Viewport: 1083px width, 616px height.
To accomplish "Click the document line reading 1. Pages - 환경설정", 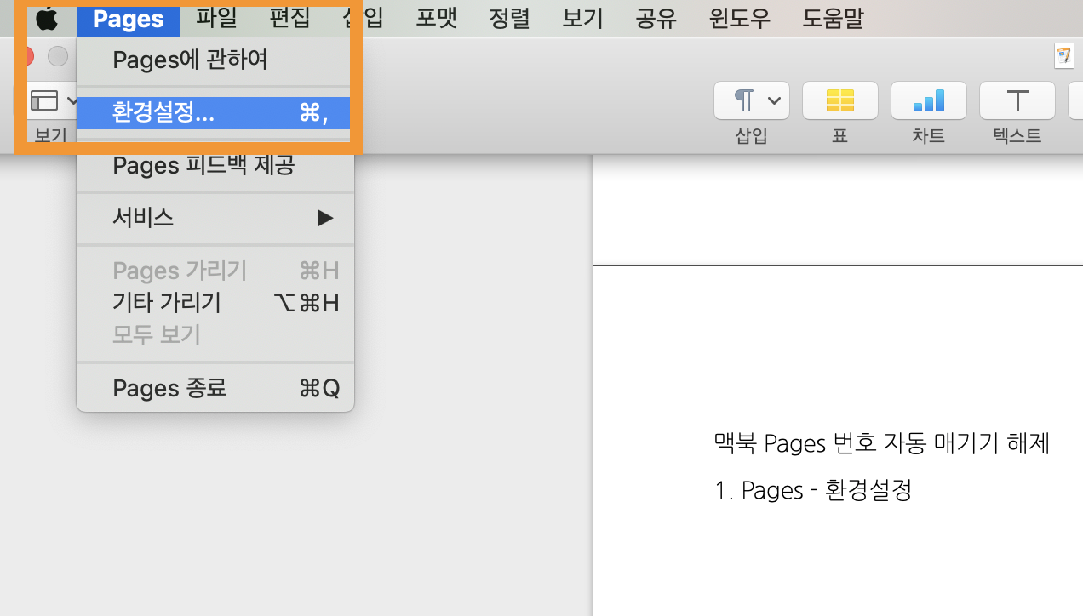I will [813, 489].
